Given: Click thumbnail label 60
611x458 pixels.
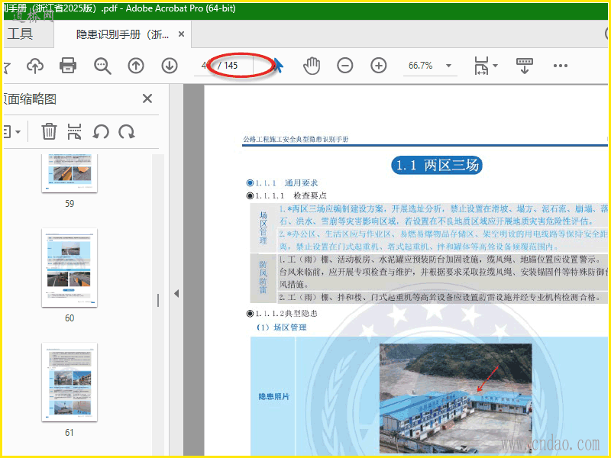Looking at the screenshot, I should pyautogui.click(x=70, y=318).
